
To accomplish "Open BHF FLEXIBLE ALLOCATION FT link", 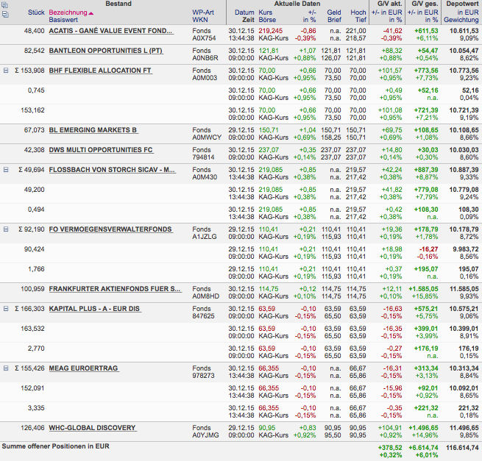I will click(x=100, y=71).
